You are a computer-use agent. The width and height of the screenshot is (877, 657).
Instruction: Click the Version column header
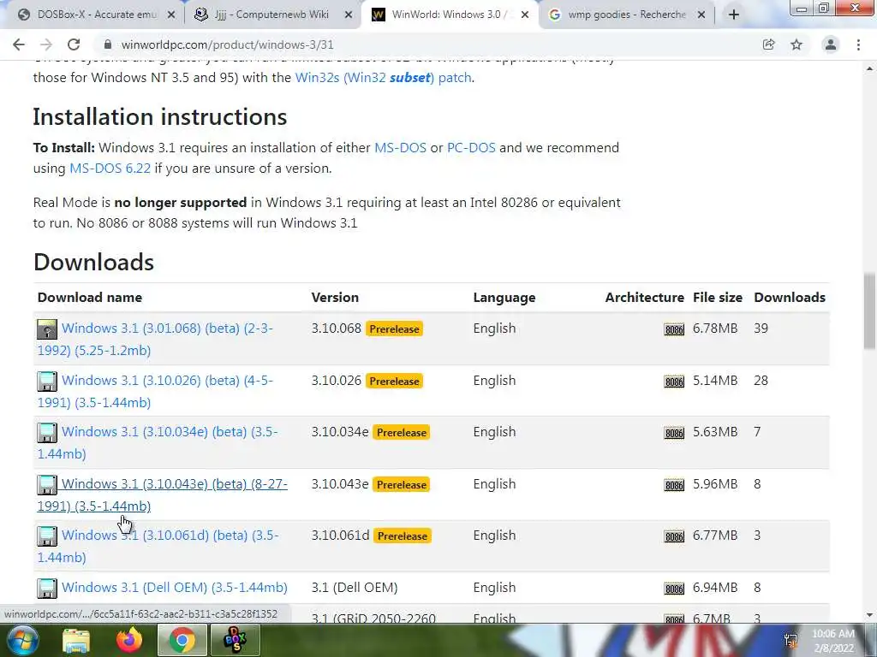click(335, 297)
